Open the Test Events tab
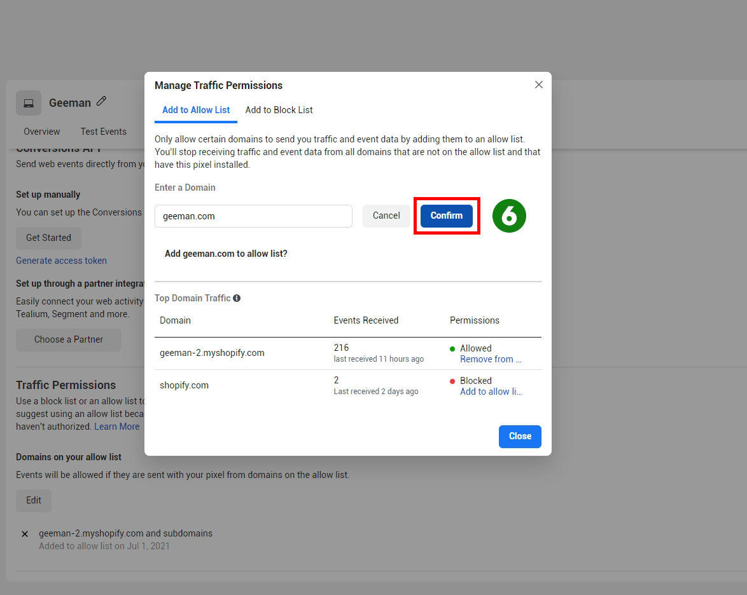 pos(103,132)
